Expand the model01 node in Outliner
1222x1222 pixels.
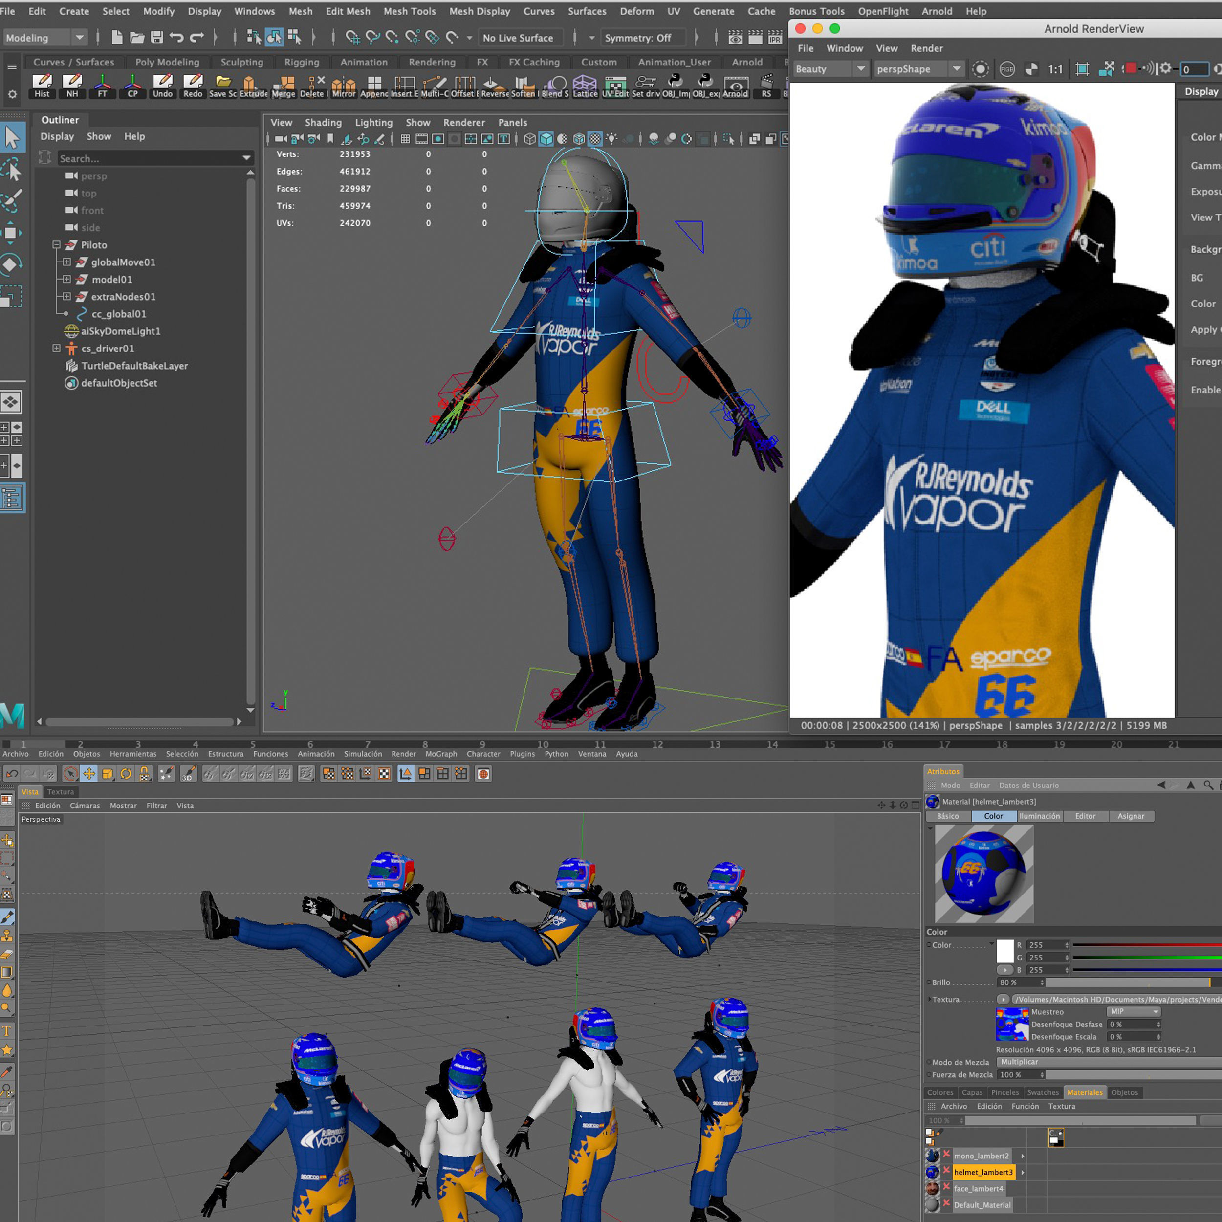[x=66, y=279]
